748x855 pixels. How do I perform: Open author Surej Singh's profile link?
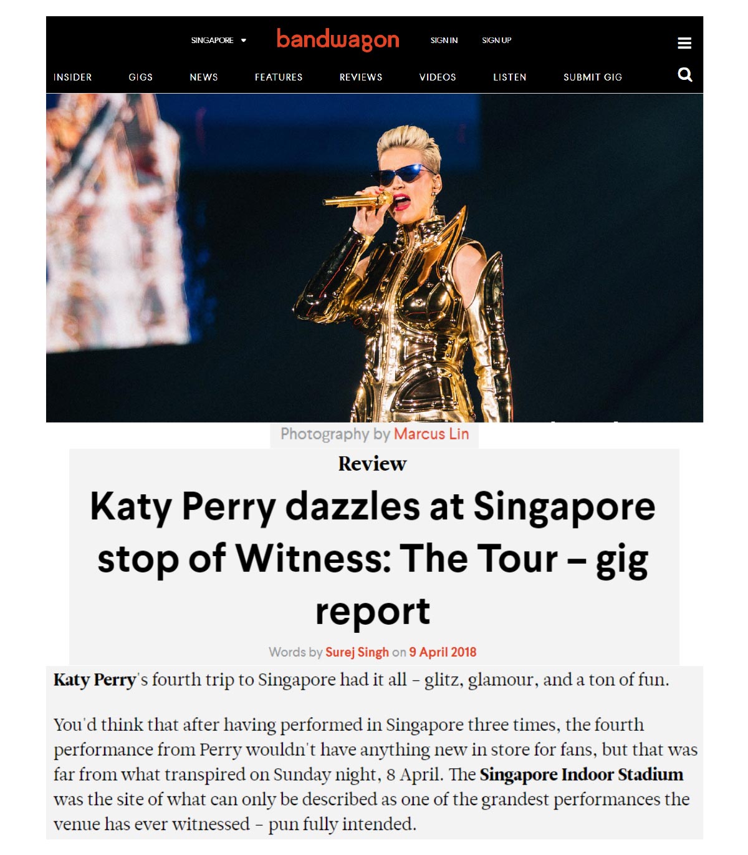coord(357,652)
